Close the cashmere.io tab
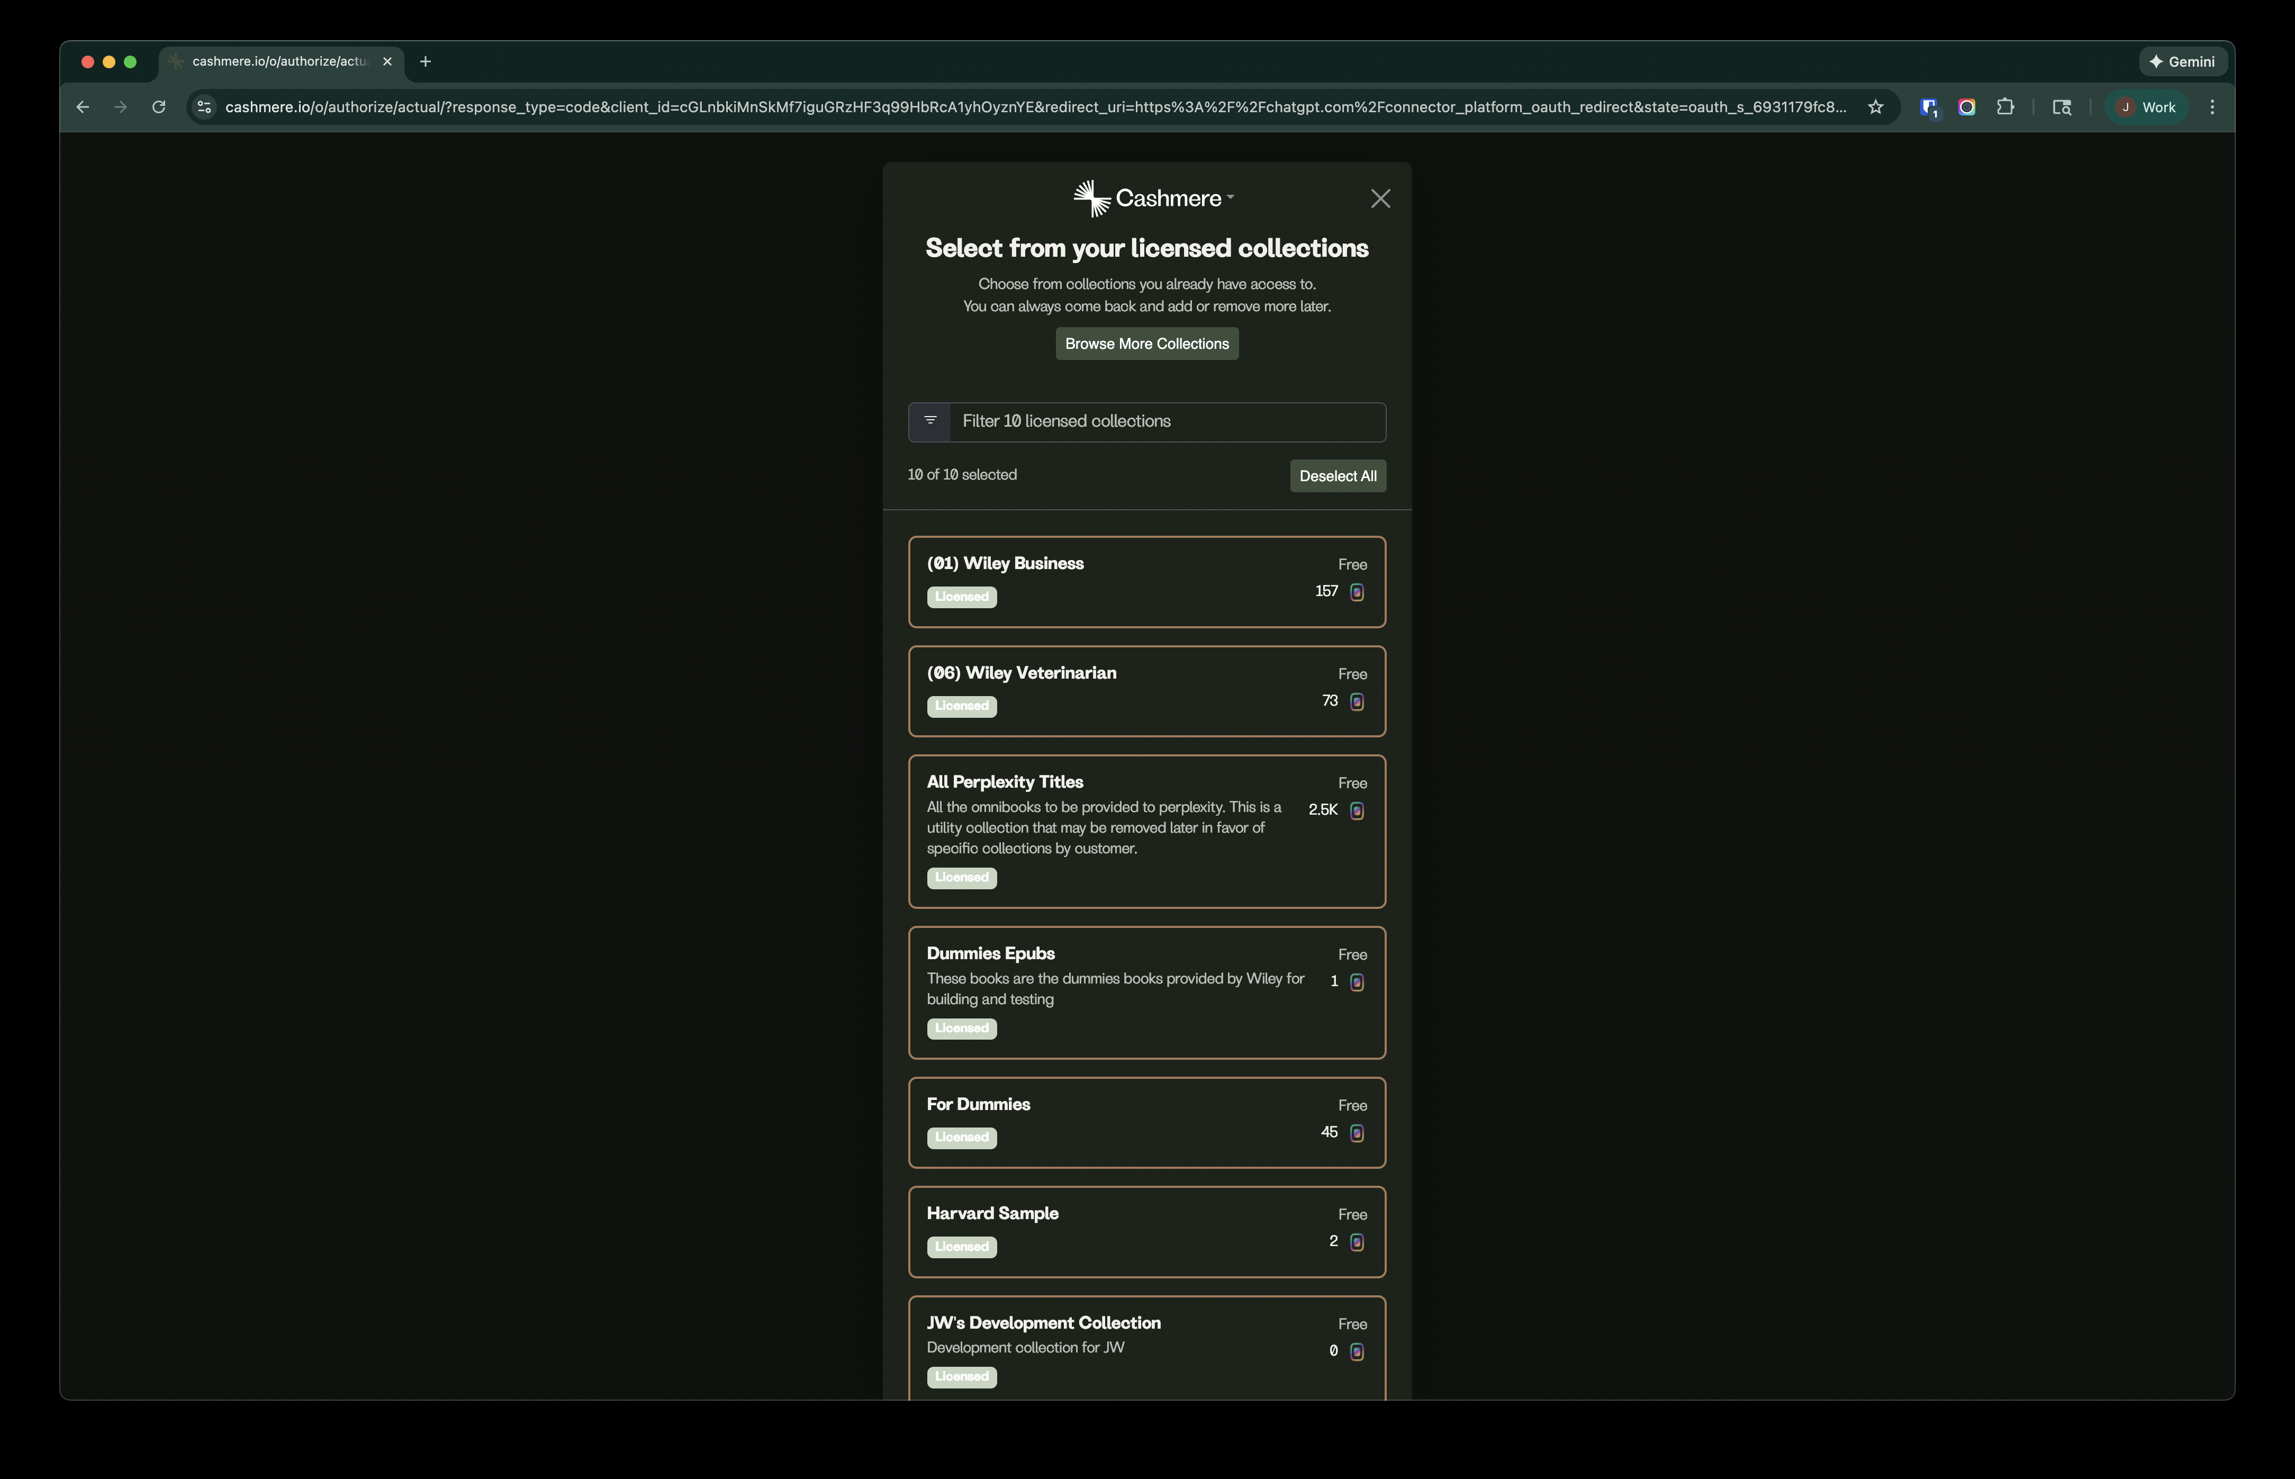Viewport: 2295px width, 1479px height. point(387,61)
